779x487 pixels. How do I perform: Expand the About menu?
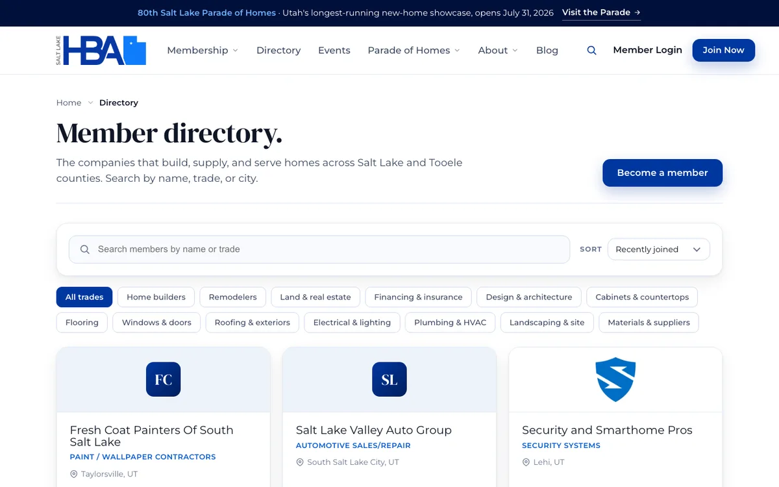pos(498,50)
